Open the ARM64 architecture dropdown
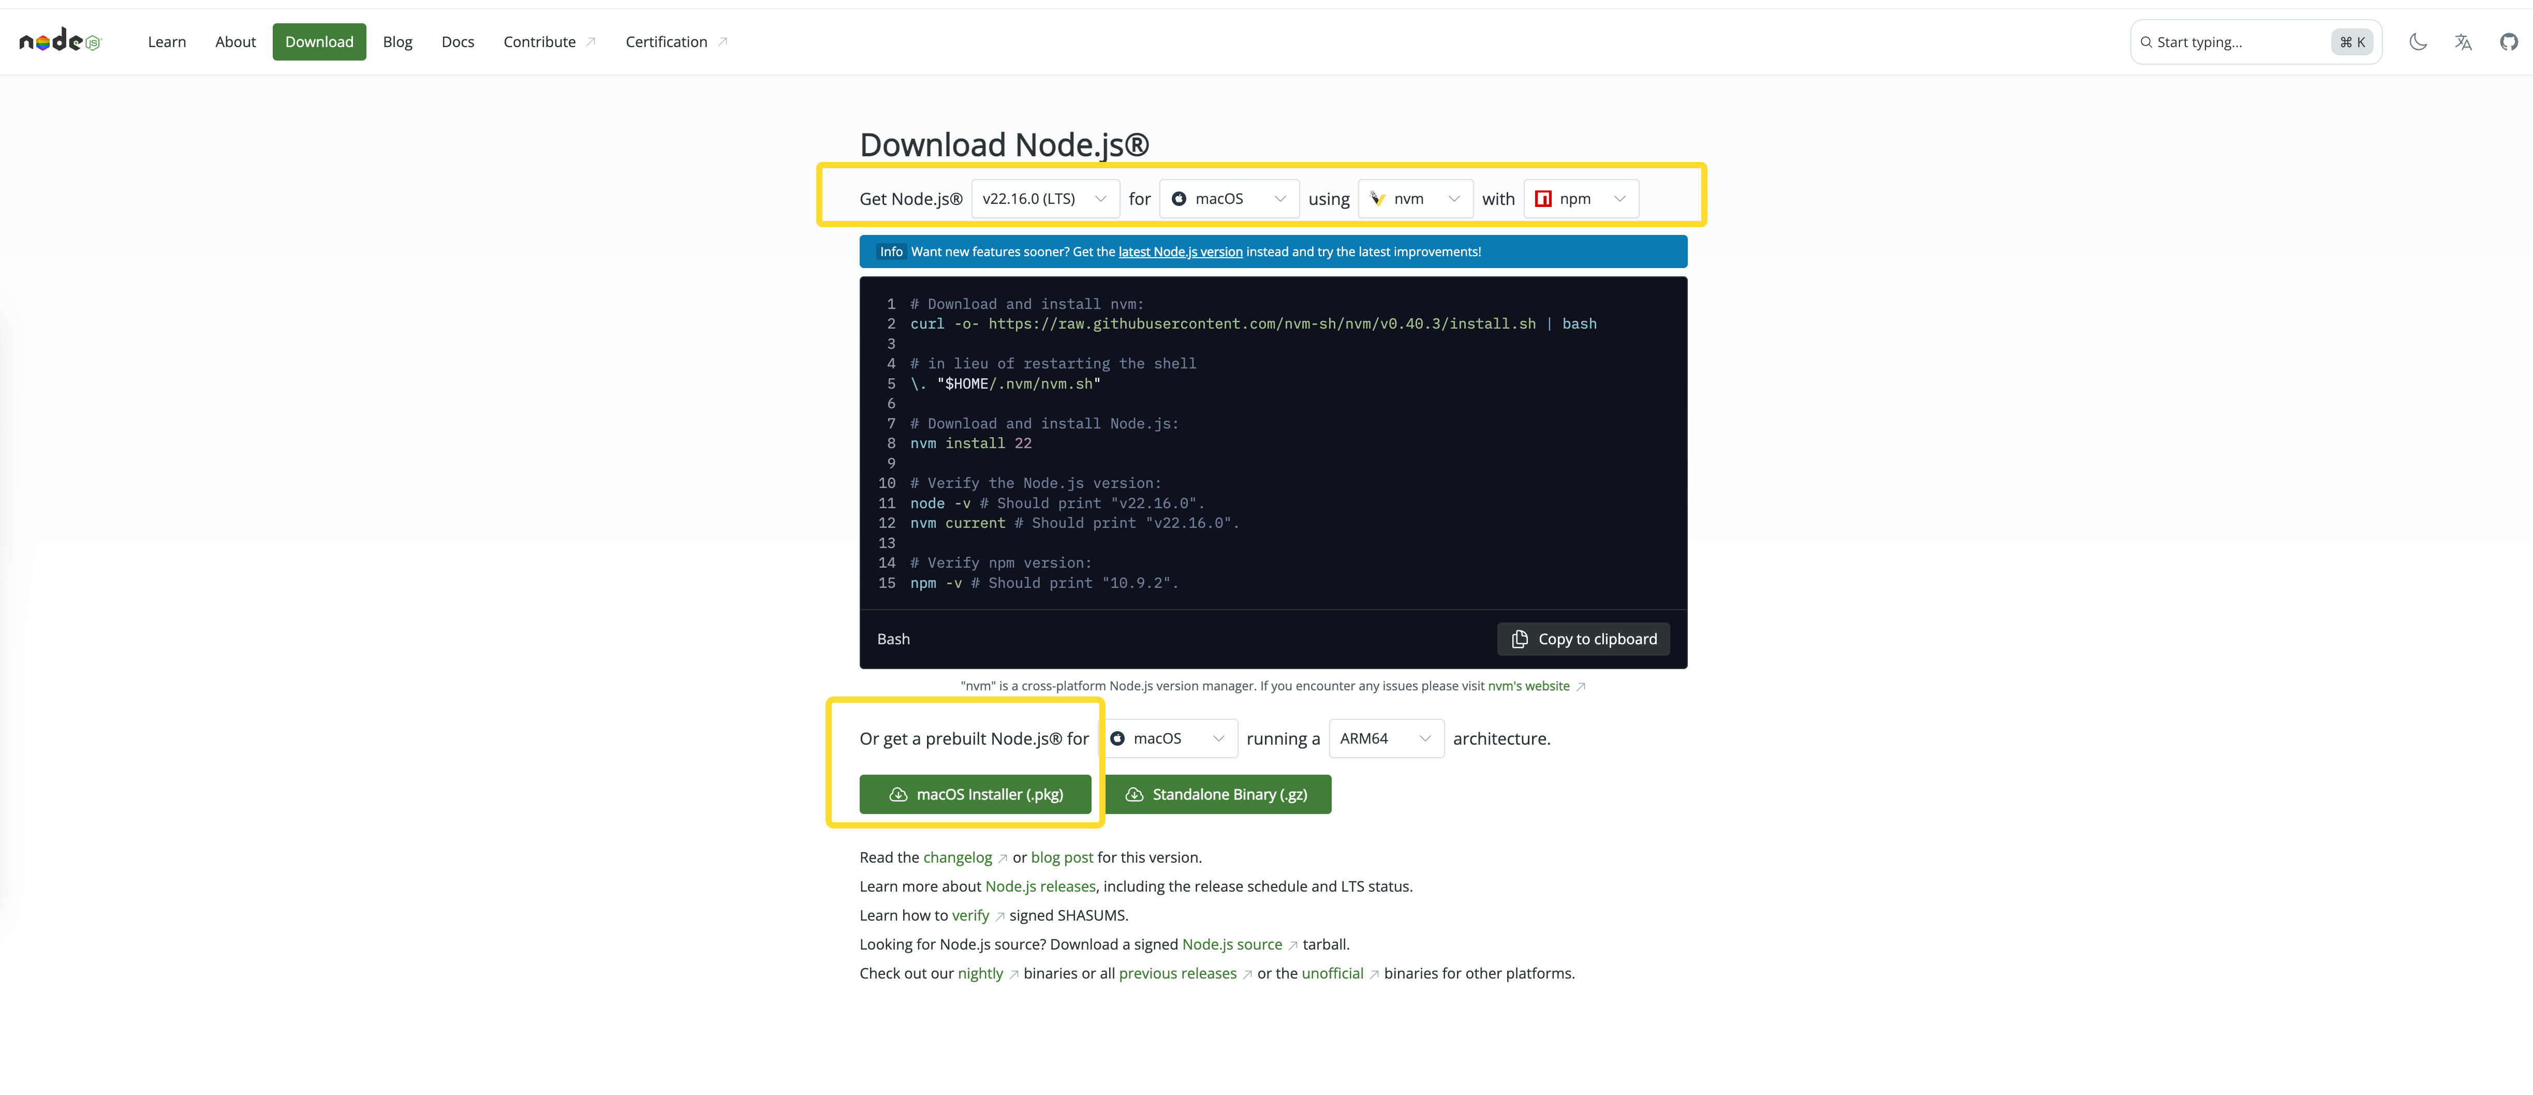 click(1386, 738)
